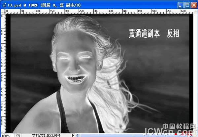Screen dimensions: 198x137
Task: Click the title text 13.psd @ 100%
Action: pyautogui.click(x=22, y=5)
